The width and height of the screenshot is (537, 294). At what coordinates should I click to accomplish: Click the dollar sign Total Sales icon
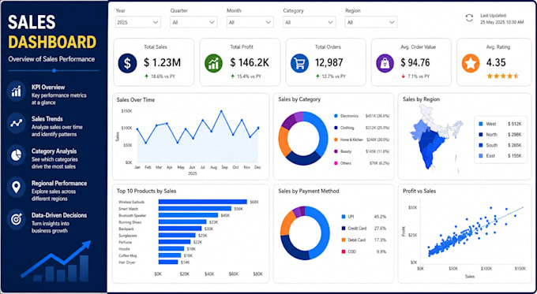tap(127, 63)
